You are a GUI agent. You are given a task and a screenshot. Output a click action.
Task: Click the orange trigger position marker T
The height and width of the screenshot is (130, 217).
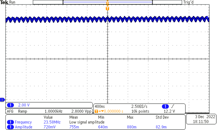[x=107, y=8]
